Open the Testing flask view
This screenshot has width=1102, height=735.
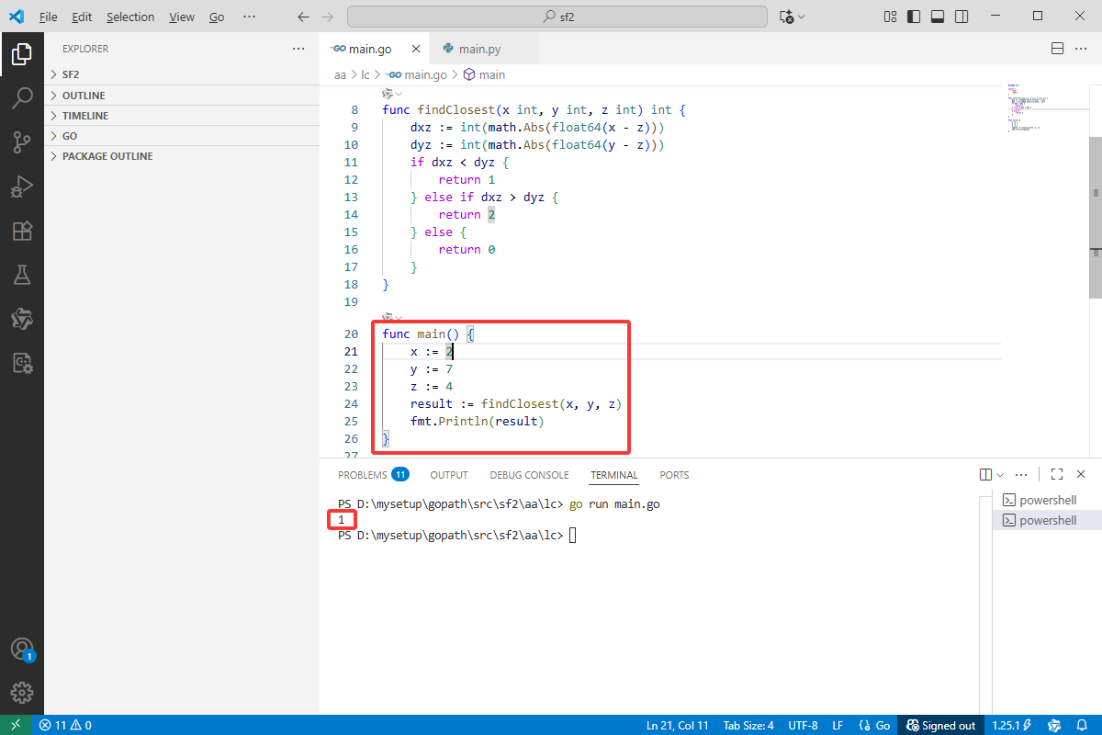click(x=22, y=275)
